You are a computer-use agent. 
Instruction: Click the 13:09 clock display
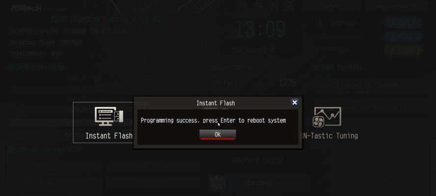coord(260,30)
